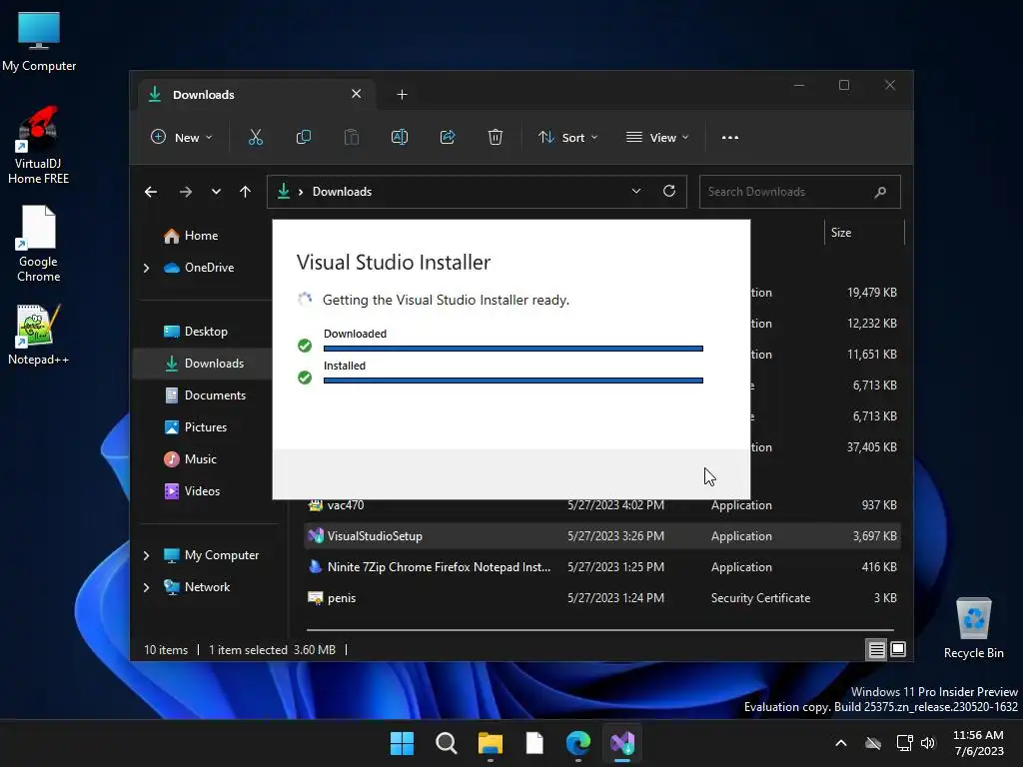The width and height of the screenshot is (1023, 767).
Task: Click Downloads breadcrumb in address bar
Action: coord(342,192)
